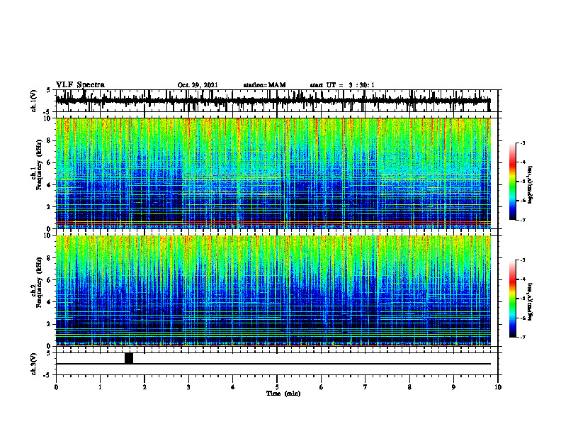Click inside the ch.2 frequency spectrogram
The image size is (561, 434).
point(273,291)
